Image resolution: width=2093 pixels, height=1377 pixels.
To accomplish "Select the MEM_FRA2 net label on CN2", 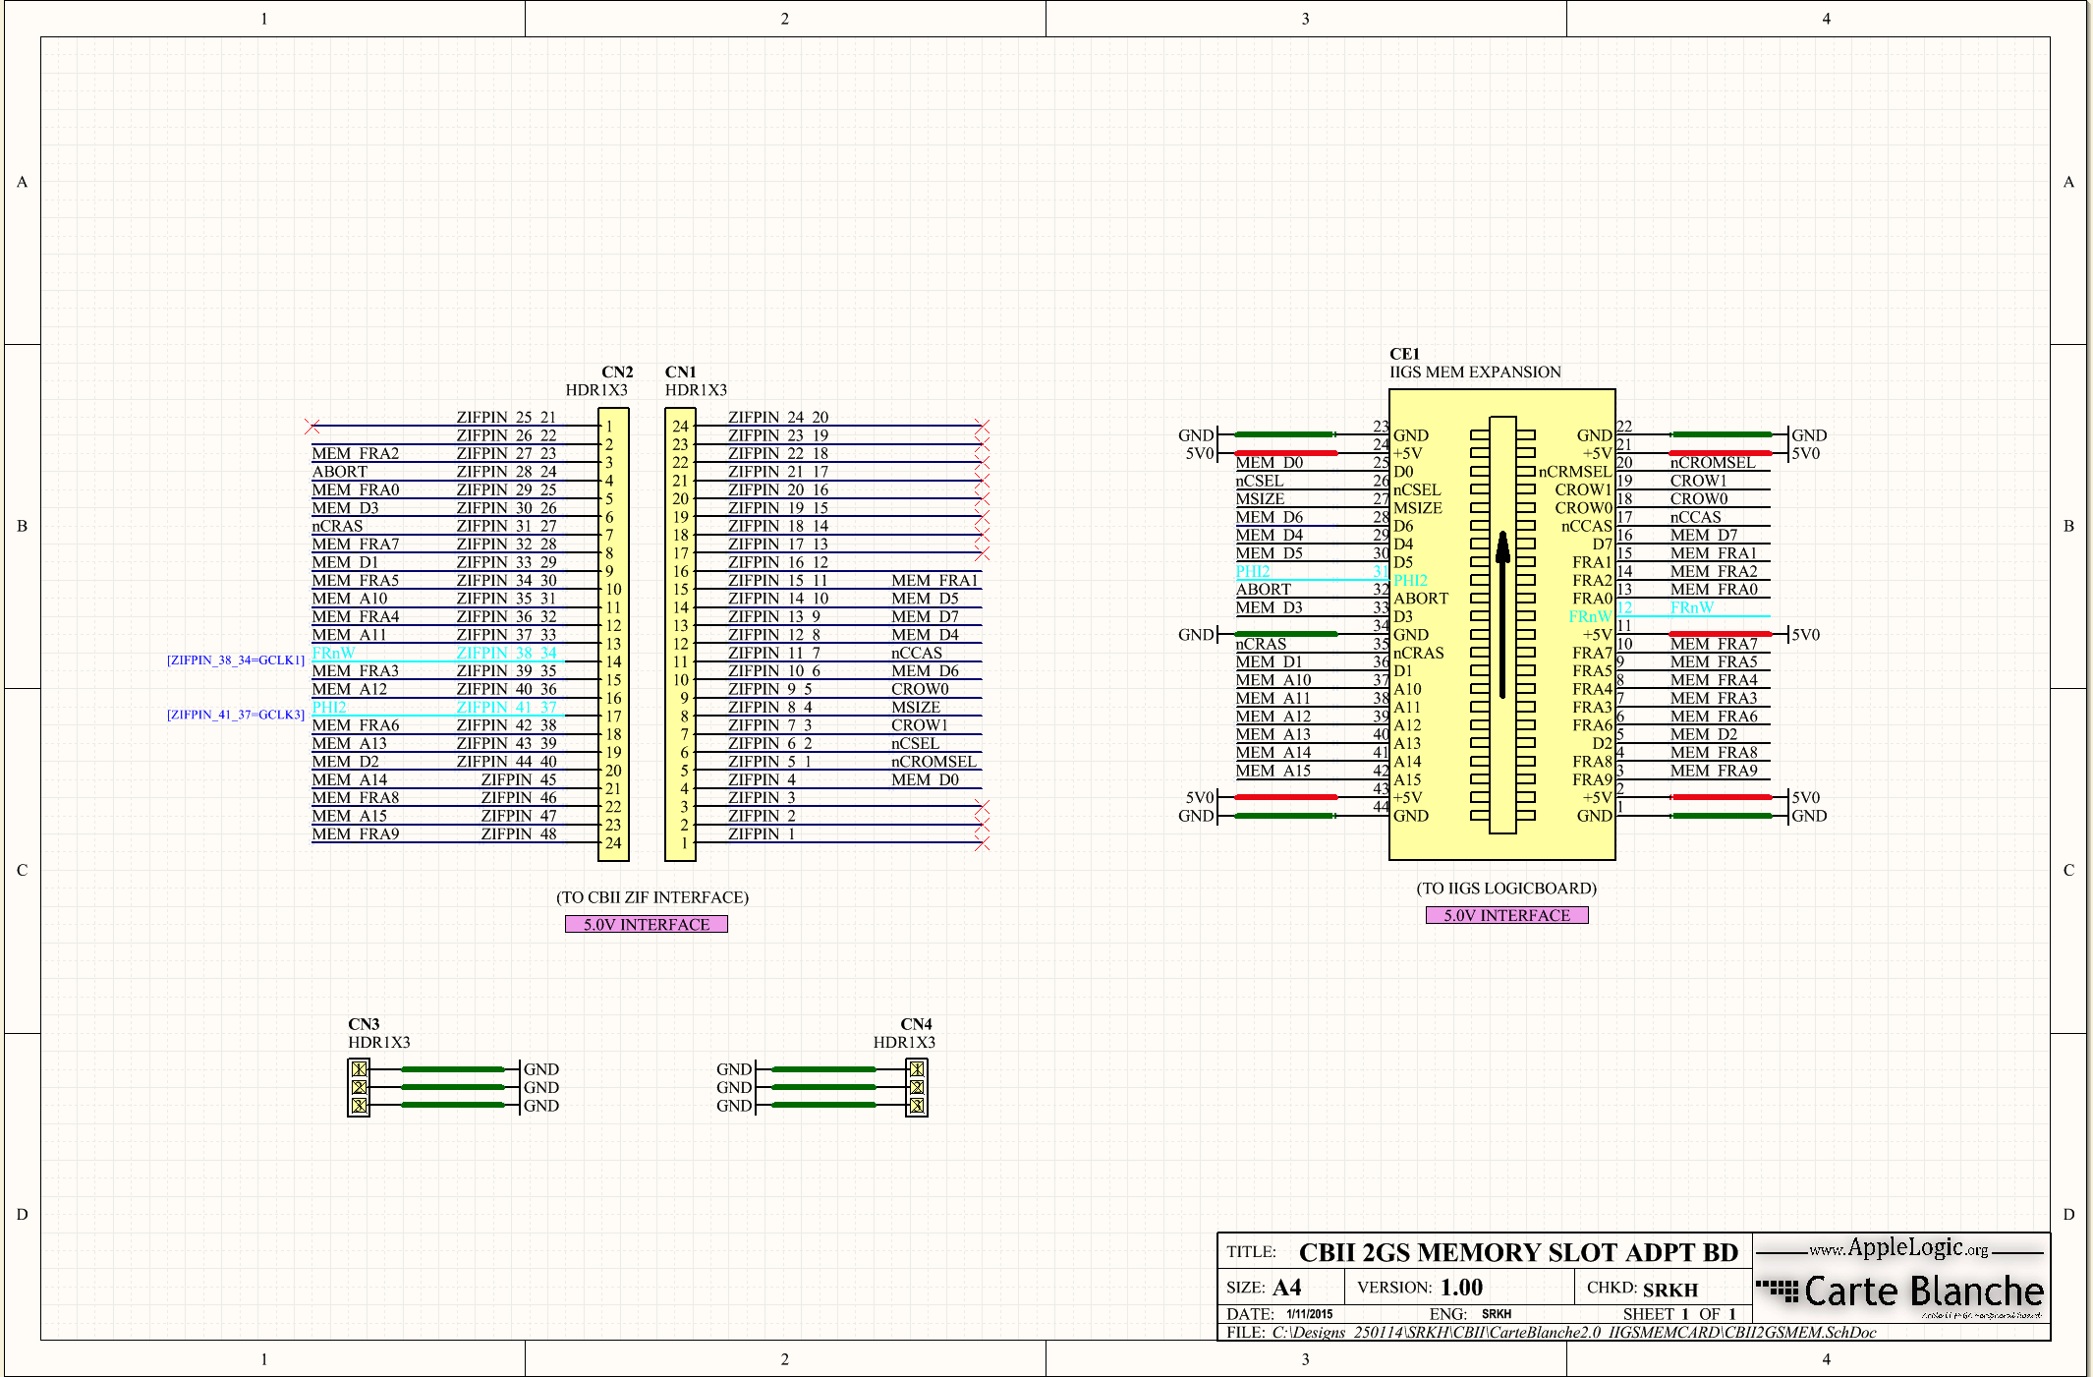I will [356, 453].
